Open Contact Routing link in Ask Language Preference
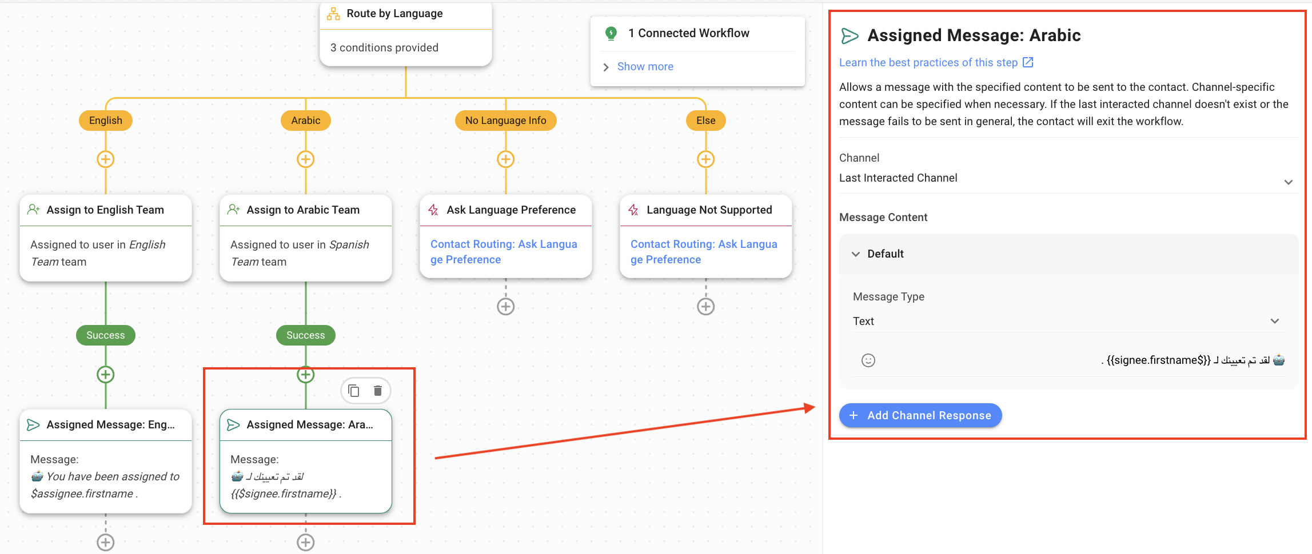The width and height of the screenshot is (1312, 554). click(x=504, y=251)
